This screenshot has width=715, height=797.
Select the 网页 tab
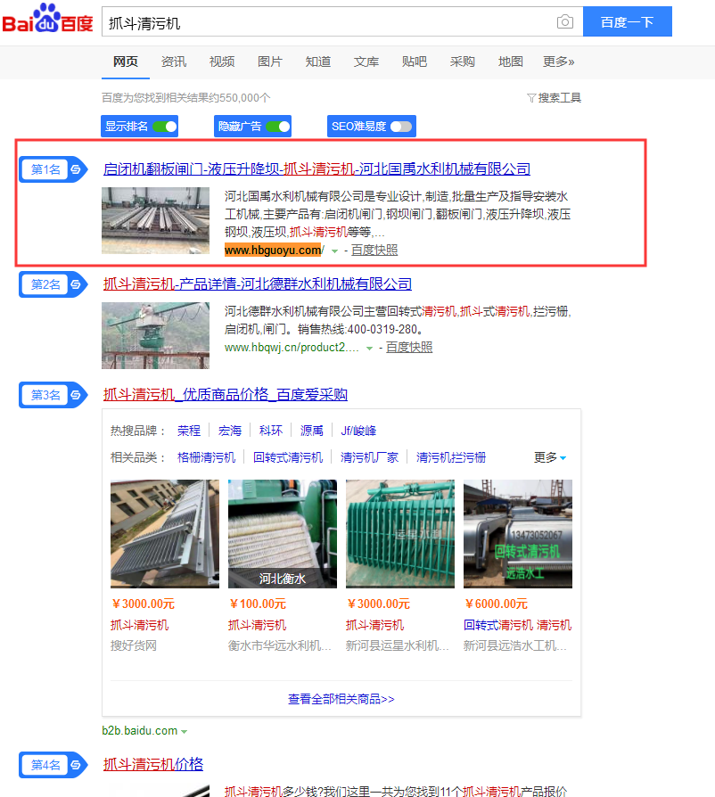(126, 62)
